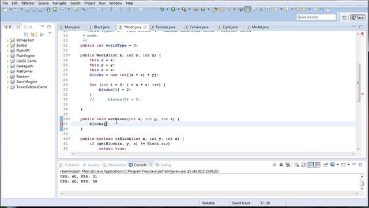Click Remove All Terminated Launches icon
This screenshot has height=208, width=369.
288,165
